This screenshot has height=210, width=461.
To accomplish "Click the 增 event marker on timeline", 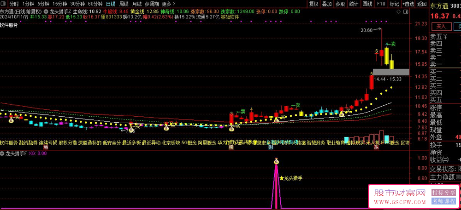I will pos(46,148).
